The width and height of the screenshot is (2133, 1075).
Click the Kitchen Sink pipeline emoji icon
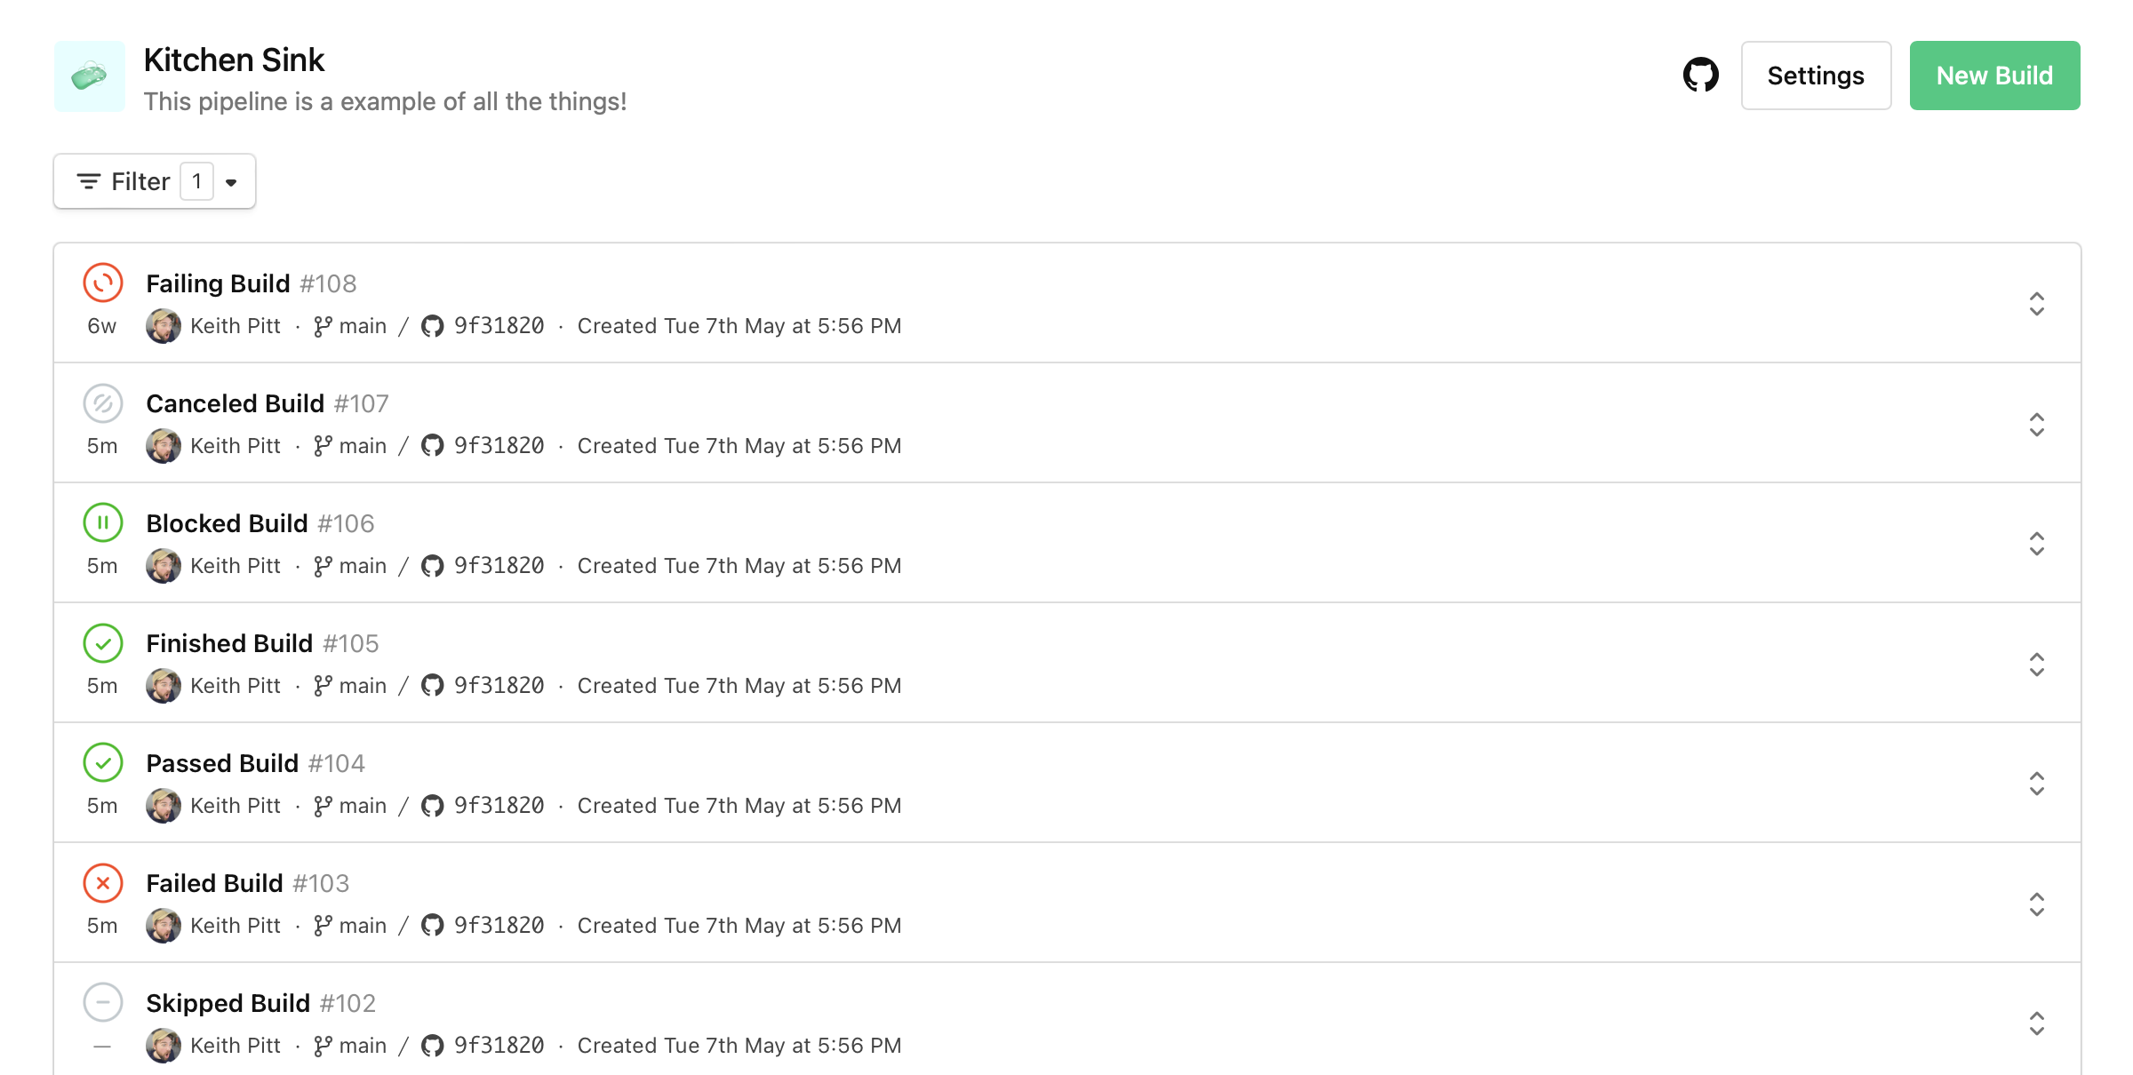90,76
